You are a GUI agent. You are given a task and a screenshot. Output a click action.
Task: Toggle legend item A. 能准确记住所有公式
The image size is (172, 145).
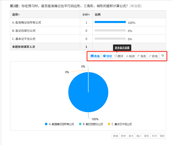point(59,124)
